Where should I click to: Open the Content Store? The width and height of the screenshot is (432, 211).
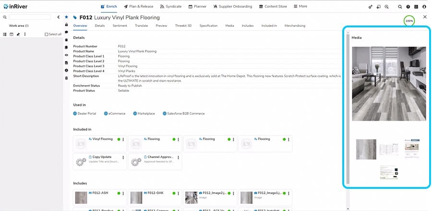(x=273, y=6)
